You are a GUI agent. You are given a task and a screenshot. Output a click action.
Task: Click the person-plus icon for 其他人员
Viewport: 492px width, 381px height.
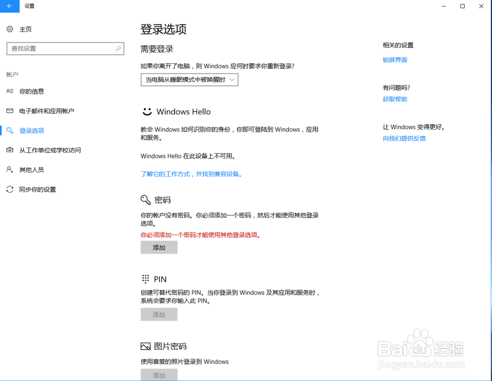10,170
